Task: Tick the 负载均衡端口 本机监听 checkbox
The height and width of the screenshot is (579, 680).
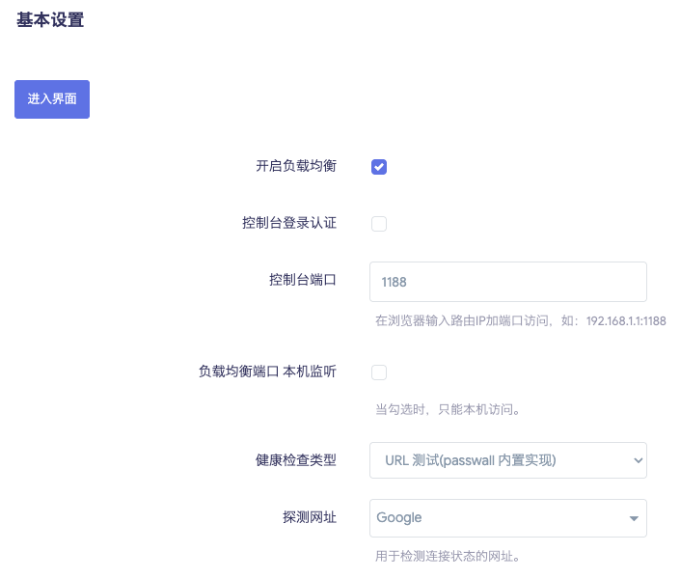Action: [x=379, y=372]
